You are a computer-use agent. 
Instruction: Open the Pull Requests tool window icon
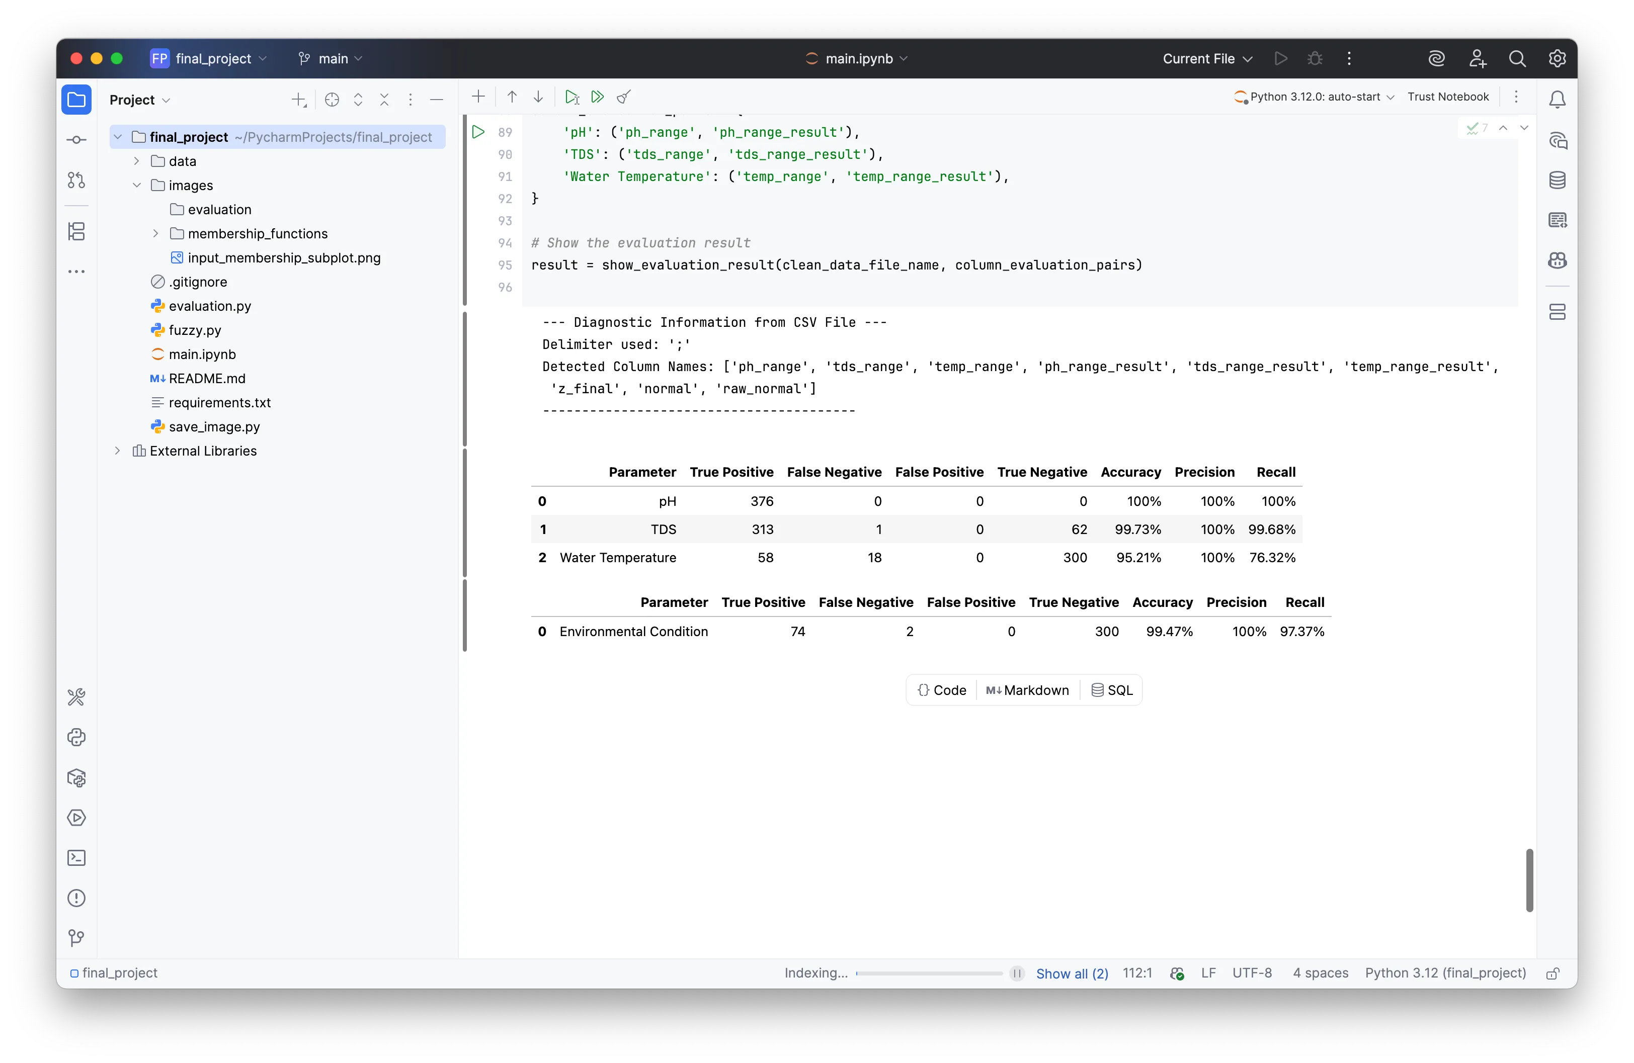76,180
